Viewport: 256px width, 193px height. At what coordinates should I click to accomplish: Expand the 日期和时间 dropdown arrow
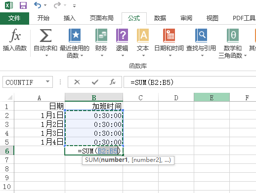[170, 56]
